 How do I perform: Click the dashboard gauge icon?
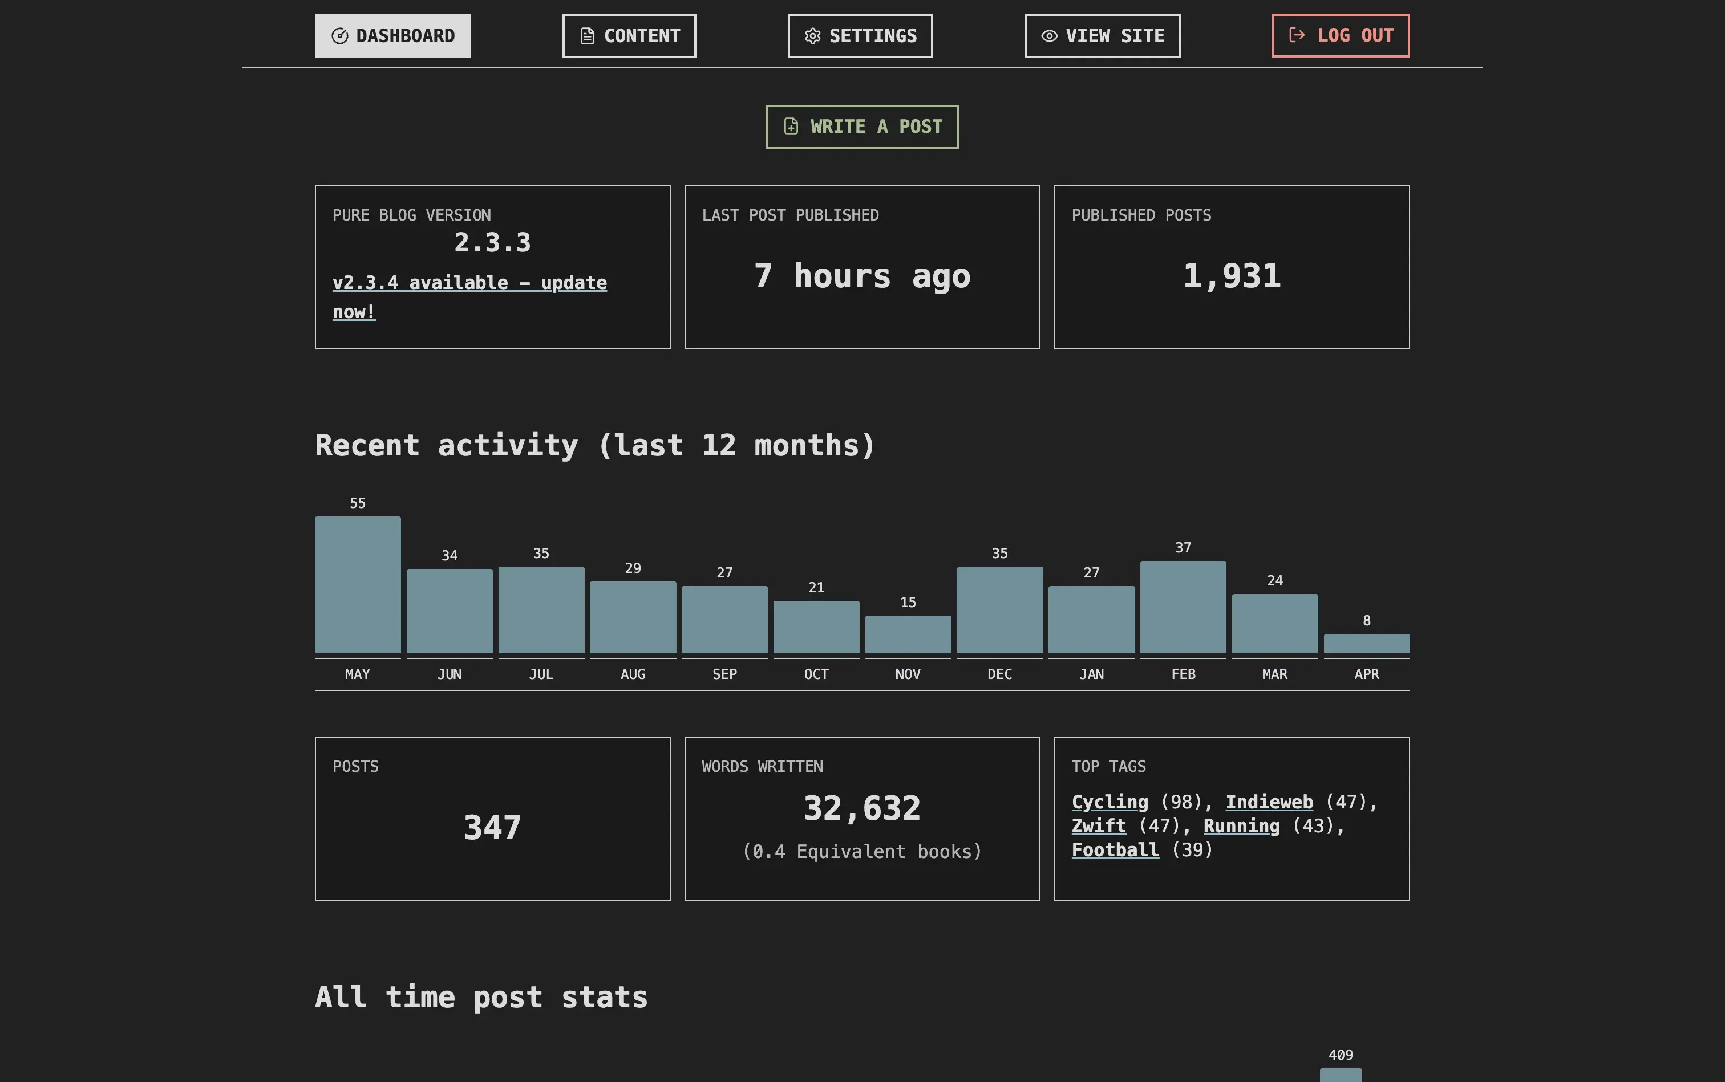point(339,36)
